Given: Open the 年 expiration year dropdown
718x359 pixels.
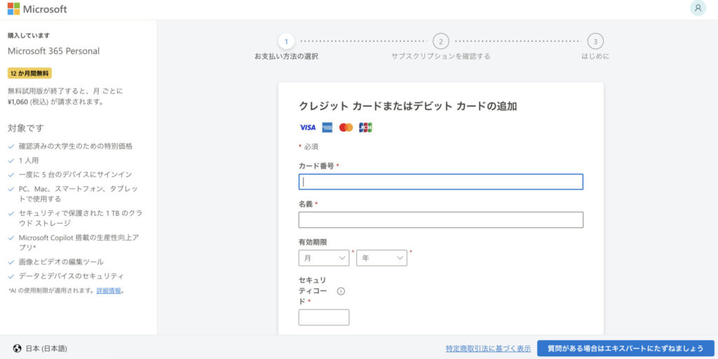Looking at the screenshot, I should click(381, 258).
